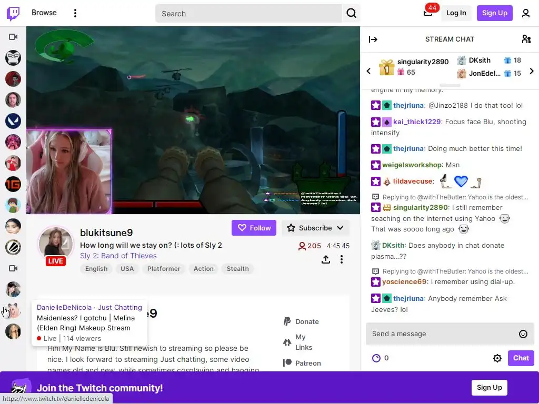
Task: Open the stream options three-dot menu
Action: (341, 259)
